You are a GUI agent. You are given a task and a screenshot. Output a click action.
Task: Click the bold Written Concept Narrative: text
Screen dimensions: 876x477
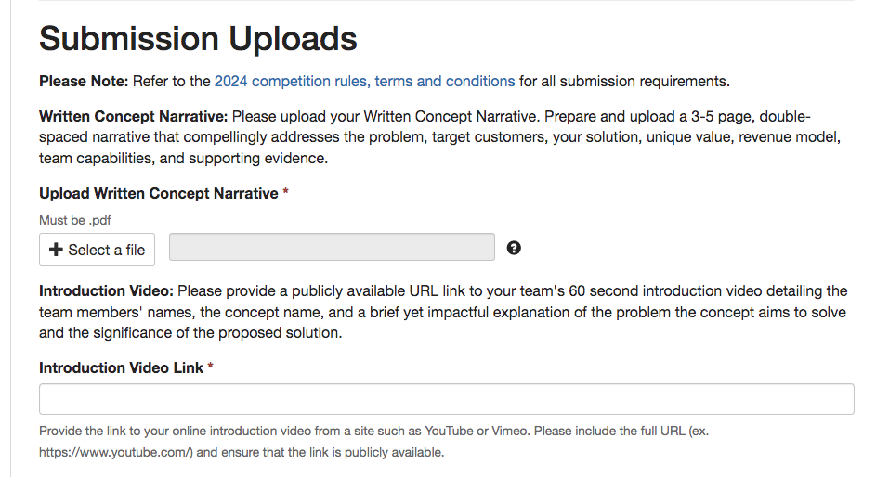coord(134,117)
